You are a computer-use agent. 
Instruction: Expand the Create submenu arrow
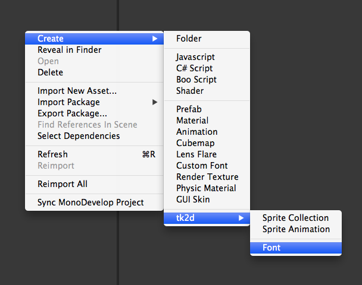click(155, 39)
